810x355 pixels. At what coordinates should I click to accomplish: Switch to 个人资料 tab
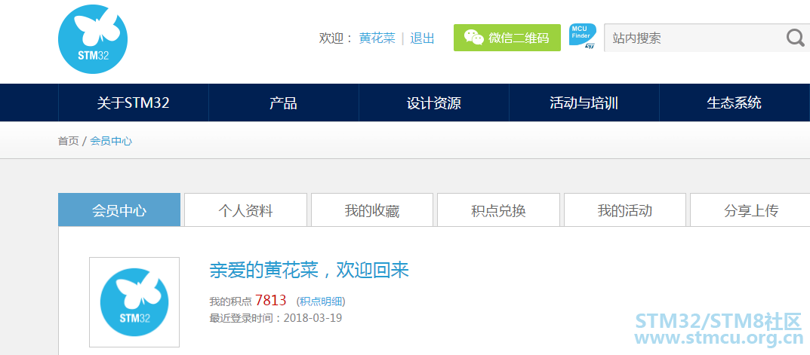tap(245, 210)
